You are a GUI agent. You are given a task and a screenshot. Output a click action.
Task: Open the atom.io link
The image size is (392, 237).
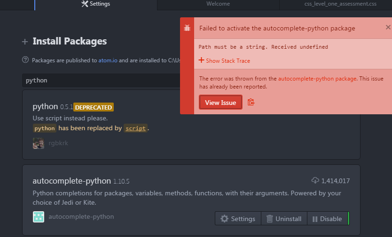click(108, 60)
